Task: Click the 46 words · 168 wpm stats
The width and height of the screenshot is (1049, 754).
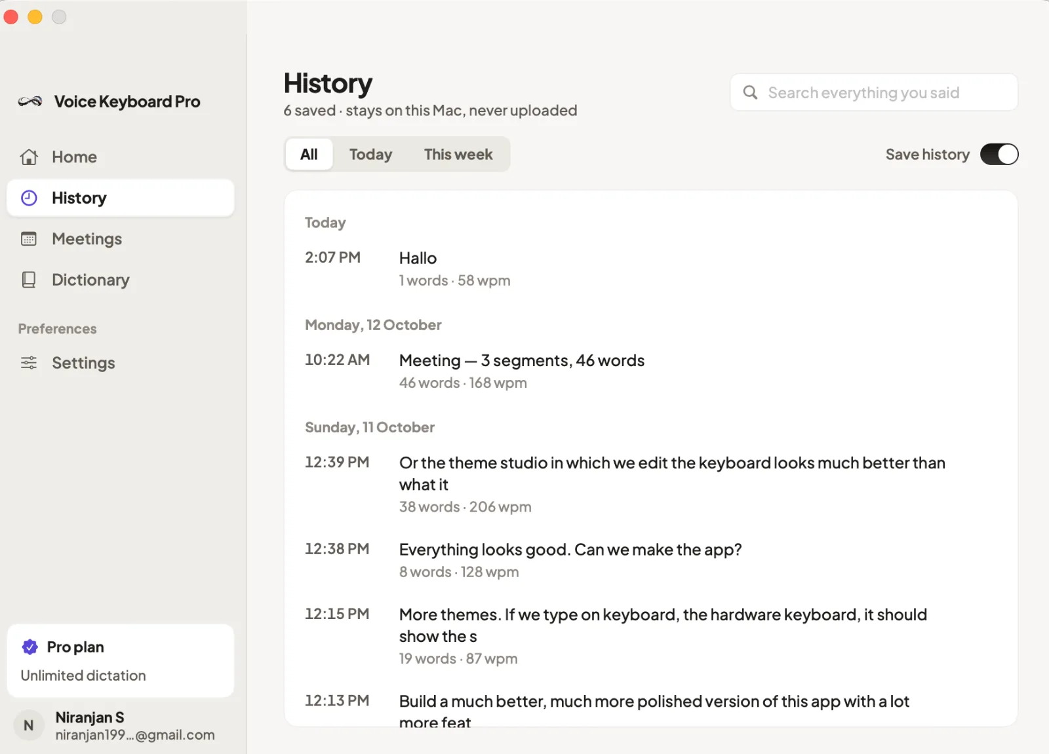Action: (463, 383)
